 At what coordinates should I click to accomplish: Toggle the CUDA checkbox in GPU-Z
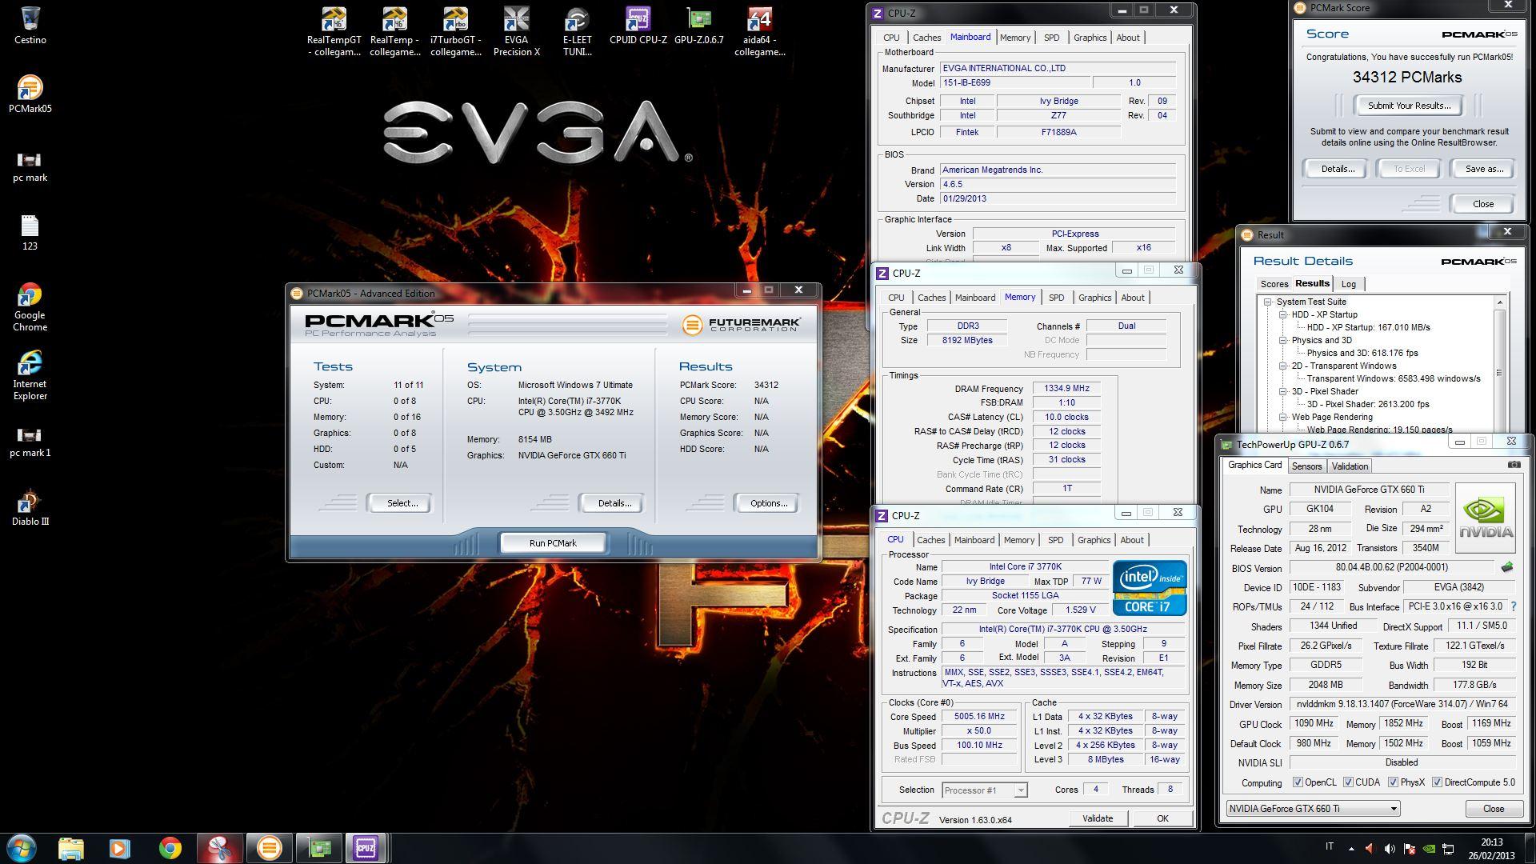1348,782
